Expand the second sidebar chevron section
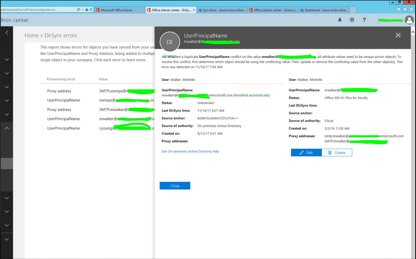 [x=7, y=73]
